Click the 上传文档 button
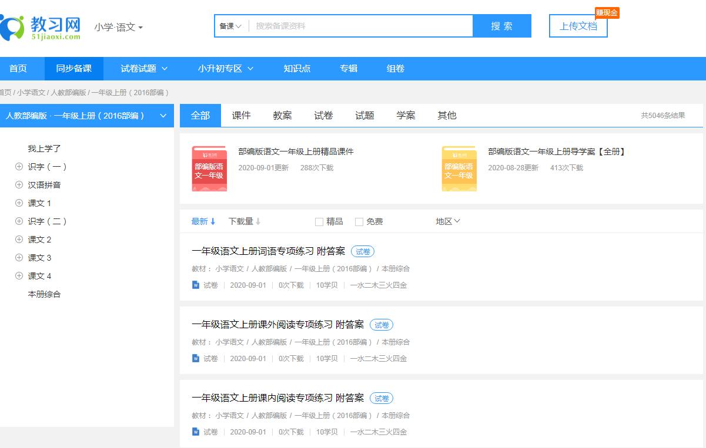The height and width of the screenshot is (448, 706). tap(578, 26)
